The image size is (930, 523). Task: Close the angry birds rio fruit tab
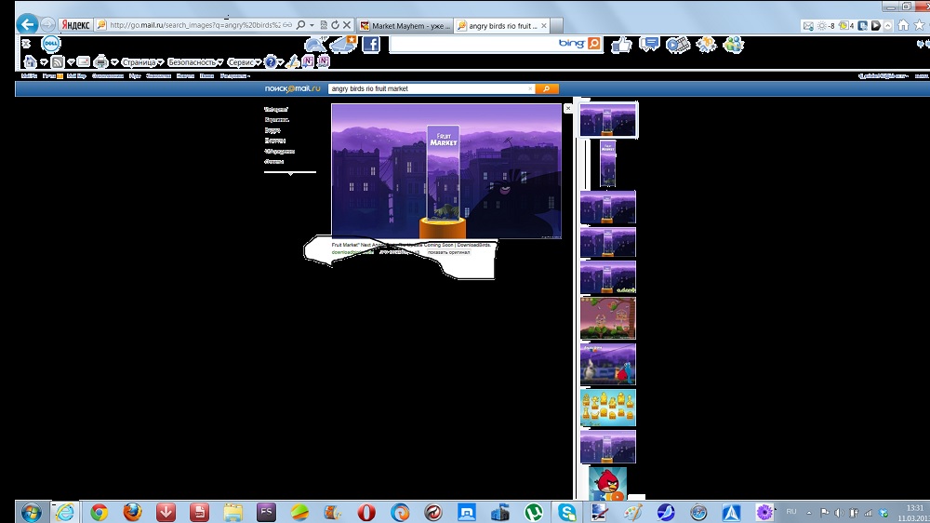(x=544, y=25)
